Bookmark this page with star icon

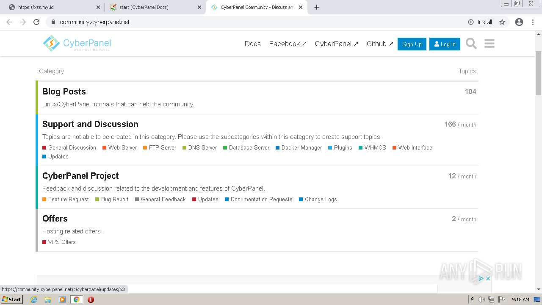coord(502,22)
